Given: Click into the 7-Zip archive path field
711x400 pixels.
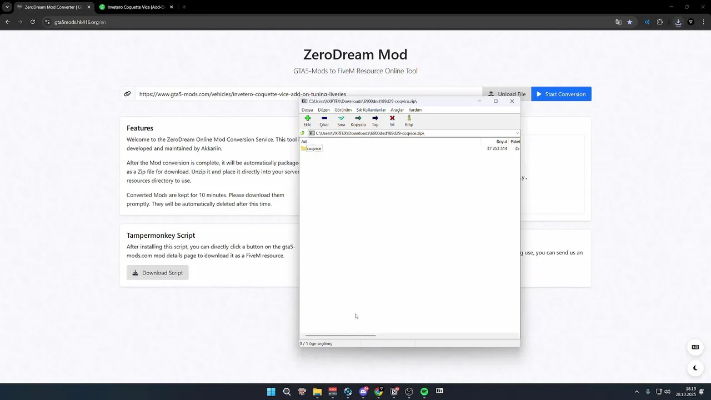Looking at the screenshot, I should click(411, 133).
